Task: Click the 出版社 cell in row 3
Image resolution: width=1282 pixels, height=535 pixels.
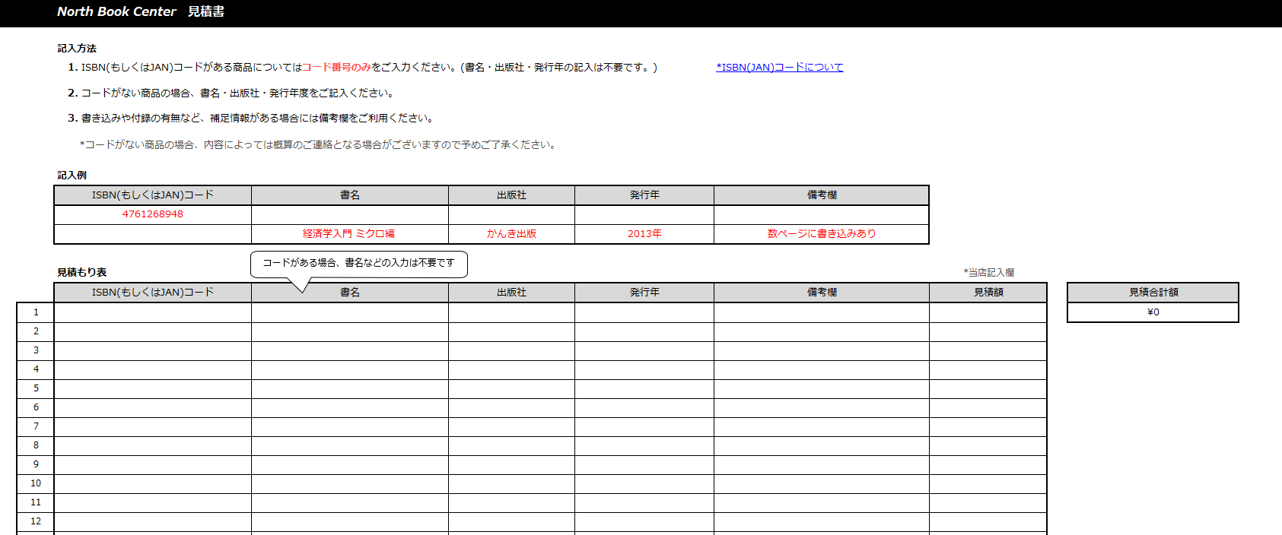Action: (x=511, y=350)
